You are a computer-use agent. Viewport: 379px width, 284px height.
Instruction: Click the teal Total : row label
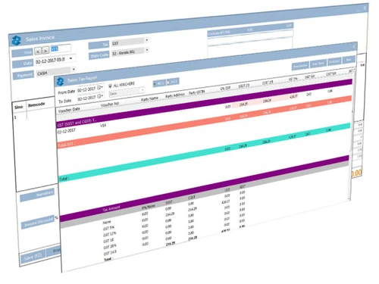coord(64,179)
